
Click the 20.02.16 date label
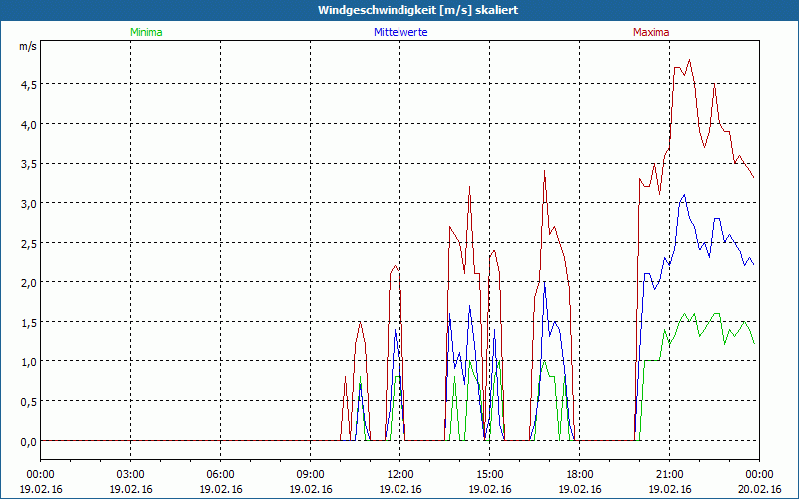(x=759, y=489)
